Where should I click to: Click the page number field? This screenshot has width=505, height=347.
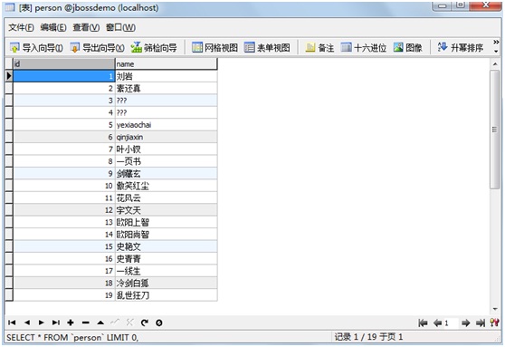(452, 323)
